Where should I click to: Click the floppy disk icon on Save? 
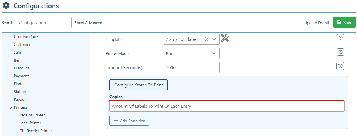point(339,23)
